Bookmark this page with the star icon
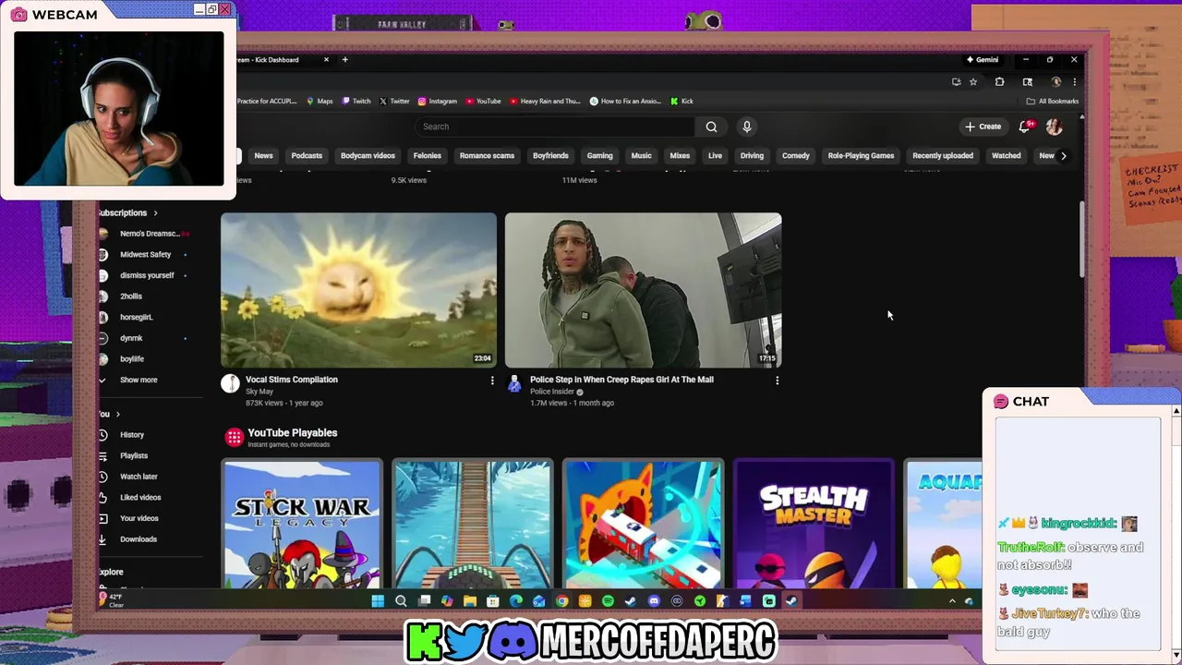1182x665 pixels. (972, 81)
